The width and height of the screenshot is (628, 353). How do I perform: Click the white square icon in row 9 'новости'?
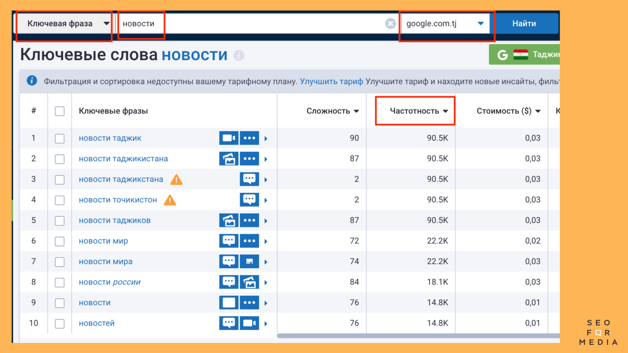click(228, 302)
